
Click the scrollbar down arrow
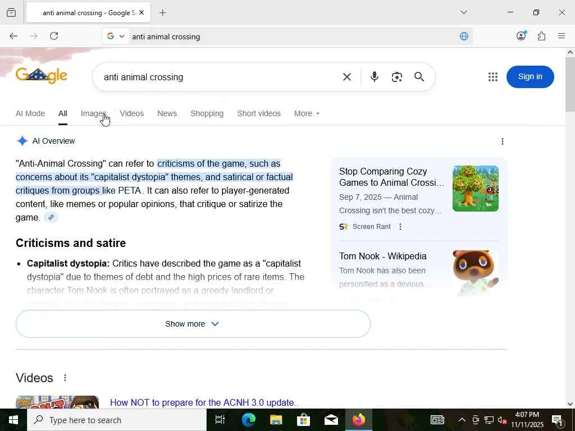tap(570, 404)
